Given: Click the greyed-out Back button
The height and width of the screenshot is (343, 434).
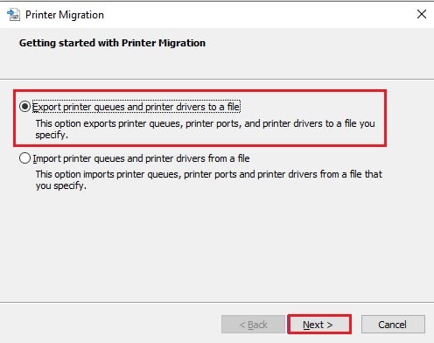Looking at the screenshot, I should [x=253, y=325].
